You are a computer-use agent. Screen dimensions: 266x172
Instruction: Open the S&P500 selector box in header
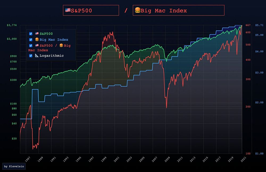pos(91,10)
